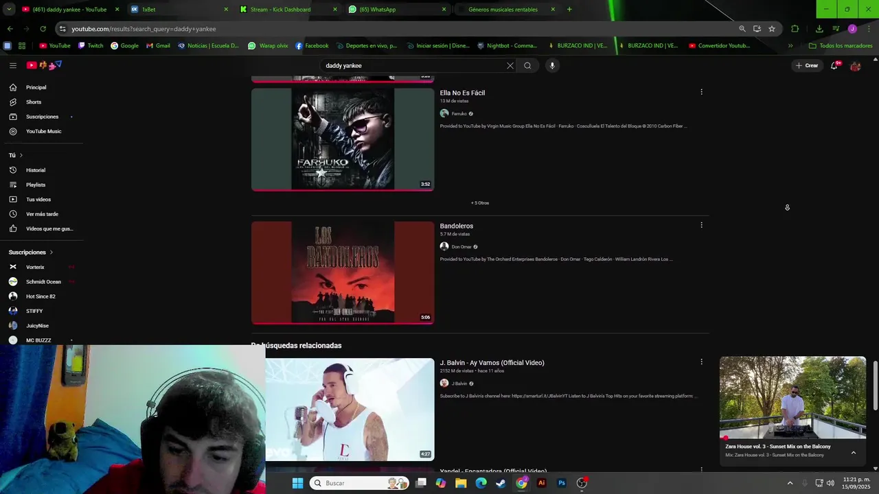Click the Don Omar channel name
The width and height of the screenshot is (879, 494).
tap(461, 247)
